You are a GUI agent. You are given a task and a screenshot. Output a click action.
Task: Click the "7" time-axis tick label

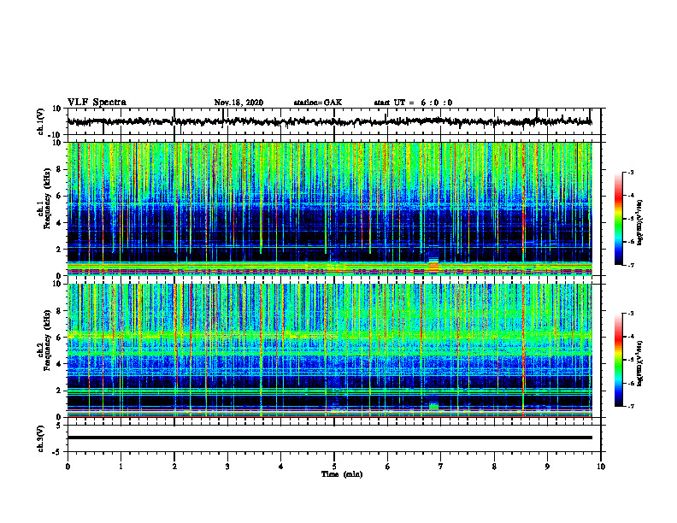coord(441,467)
